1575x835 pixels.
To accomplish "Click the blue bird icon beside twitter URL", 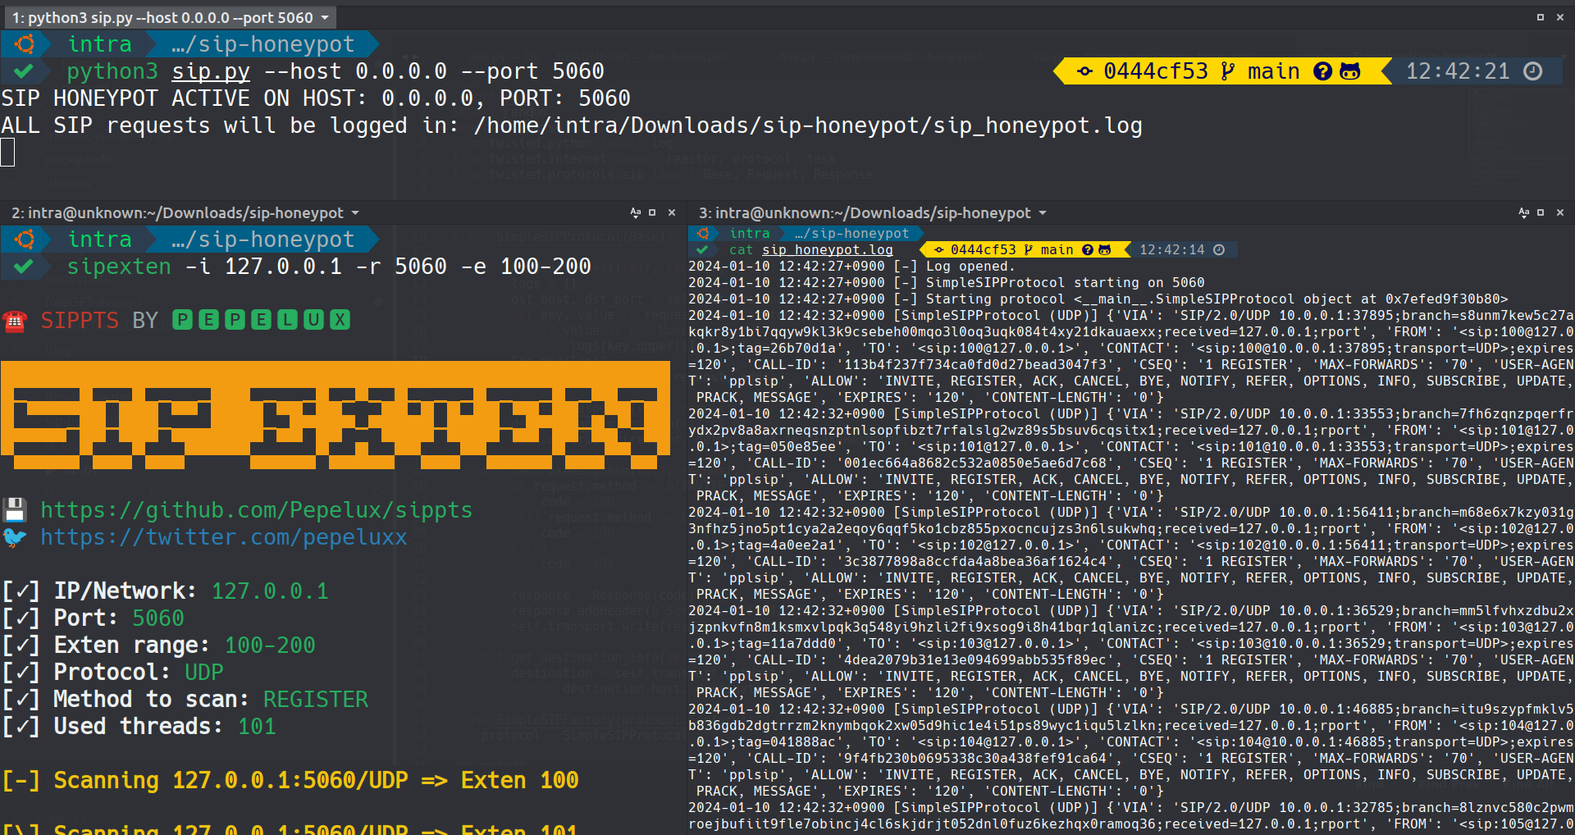I will click(x=15, y=537).
